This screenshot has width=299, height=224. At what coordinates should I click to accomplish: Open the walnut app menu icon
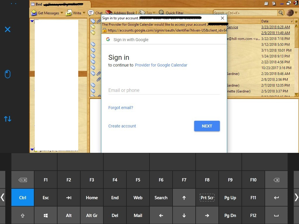point(290,13)
